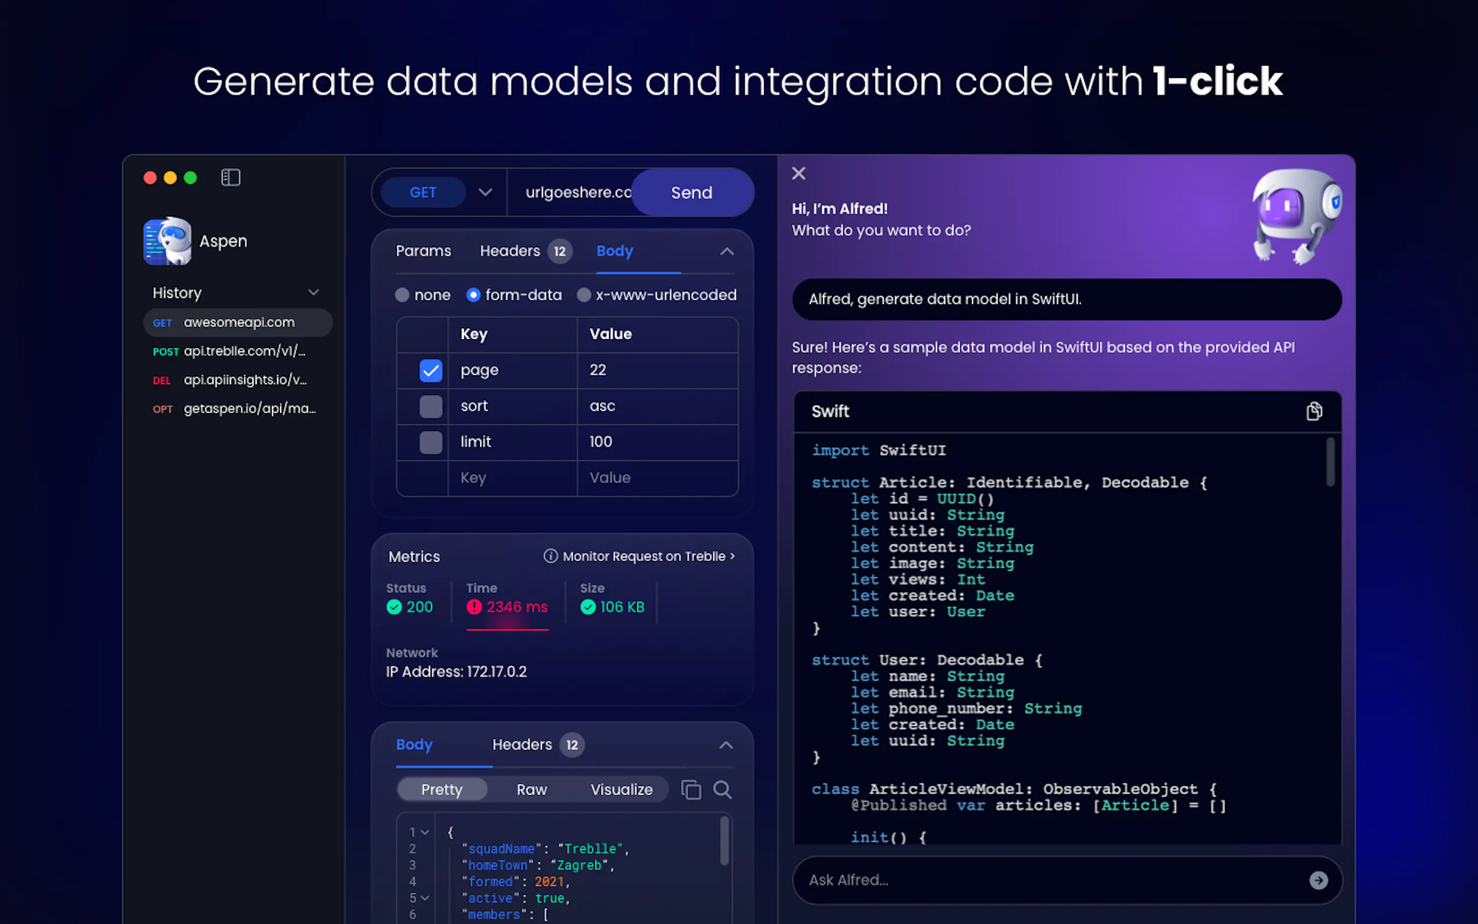Switch to Raw response view
The height and width of the screenshot is (924, 1478).
click(x=532, y=790)
